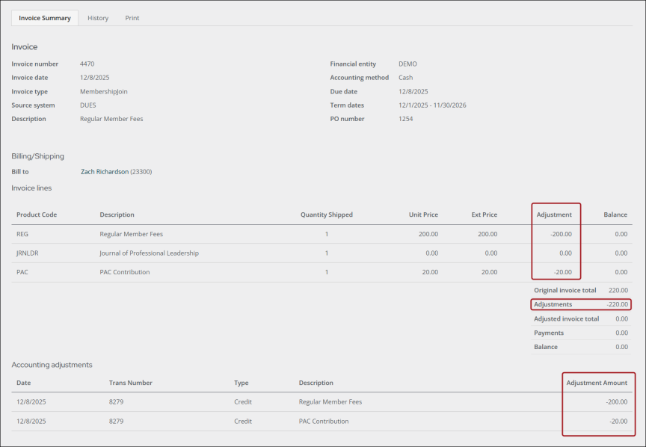Open Zach Richardson's contact link
The image size is (646, 447).
point(105,172)
